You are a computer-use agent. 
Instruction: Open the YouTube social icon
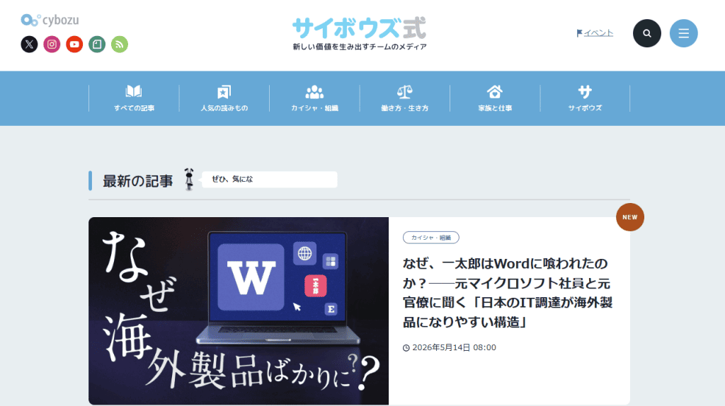point(74,45)
